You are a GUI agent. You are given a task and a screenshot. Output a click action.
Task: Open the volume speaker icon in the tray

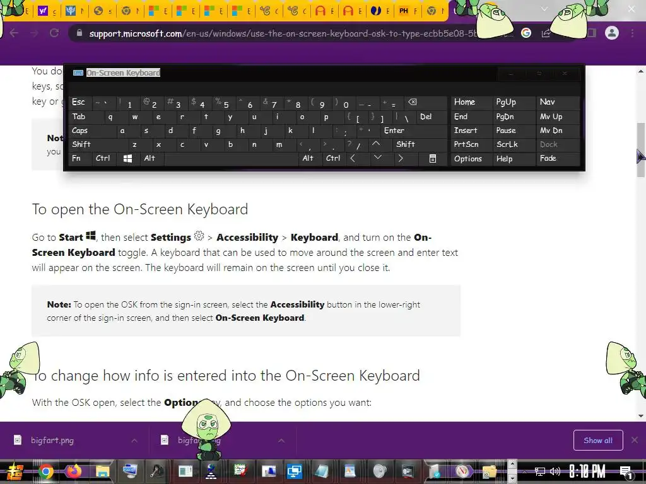tap(555, 471)
